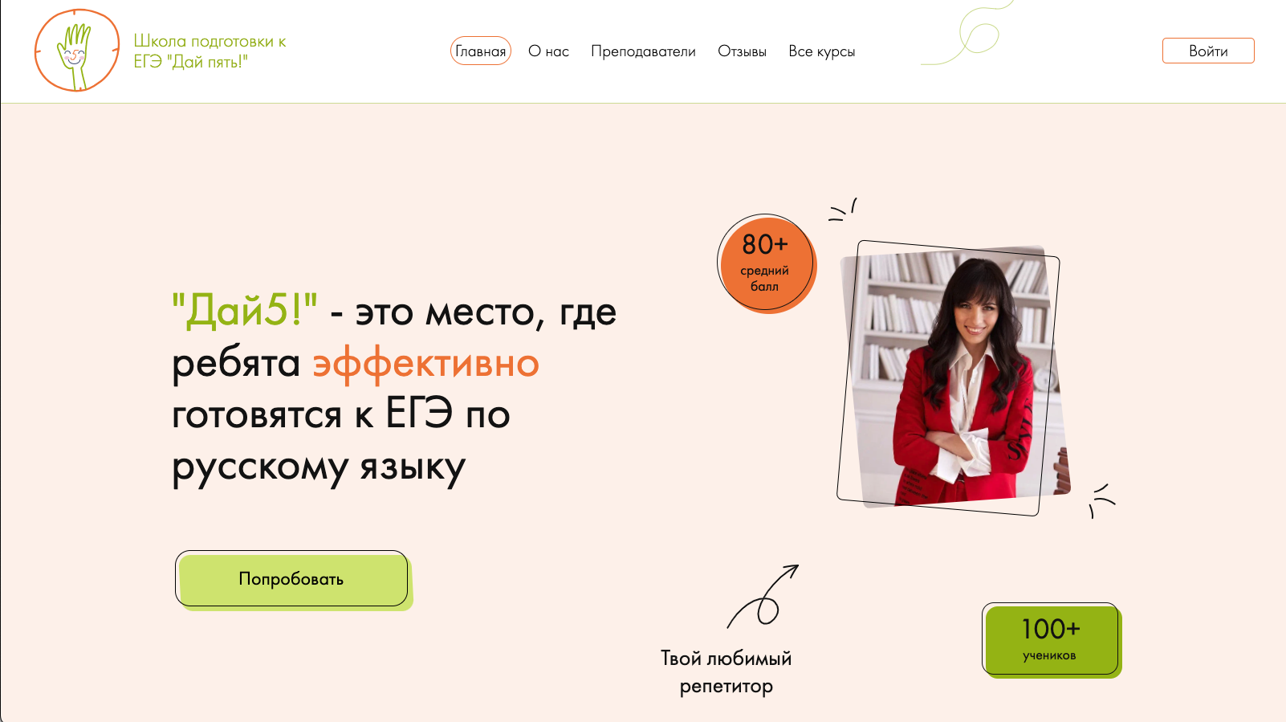Click the green "Дай5!" heading text

tap(245, 310)
